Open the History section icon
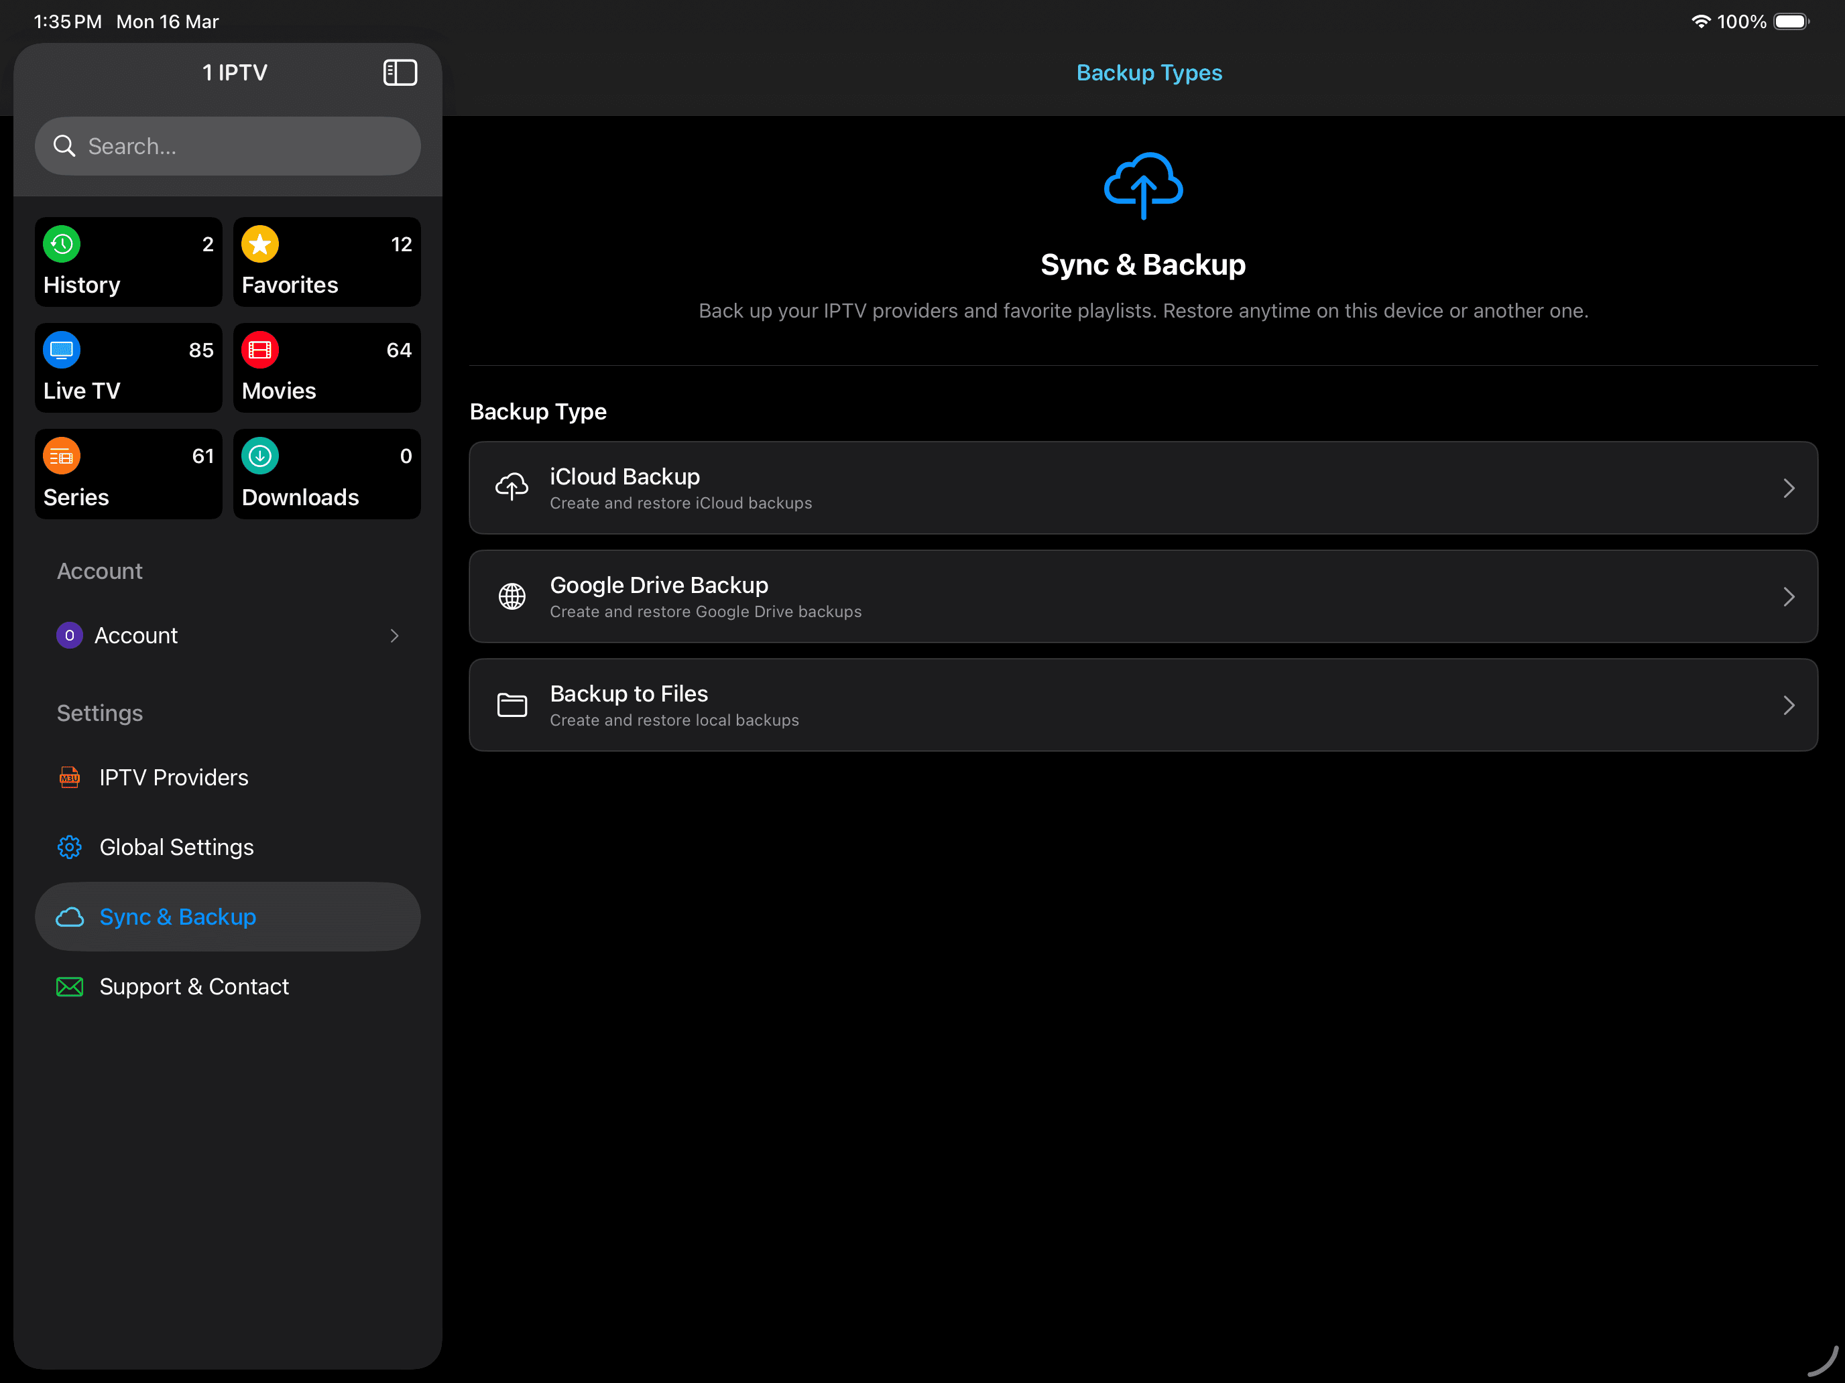Viewport: 1845px width, 1383px height. (x=60, y=245)
